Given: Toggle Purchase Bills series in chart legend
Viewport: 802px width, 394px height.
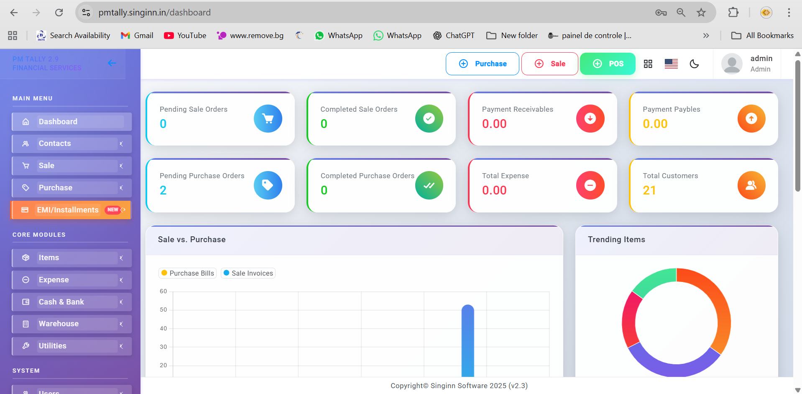Looking at the screenshot, I should (x=188, y=273).
